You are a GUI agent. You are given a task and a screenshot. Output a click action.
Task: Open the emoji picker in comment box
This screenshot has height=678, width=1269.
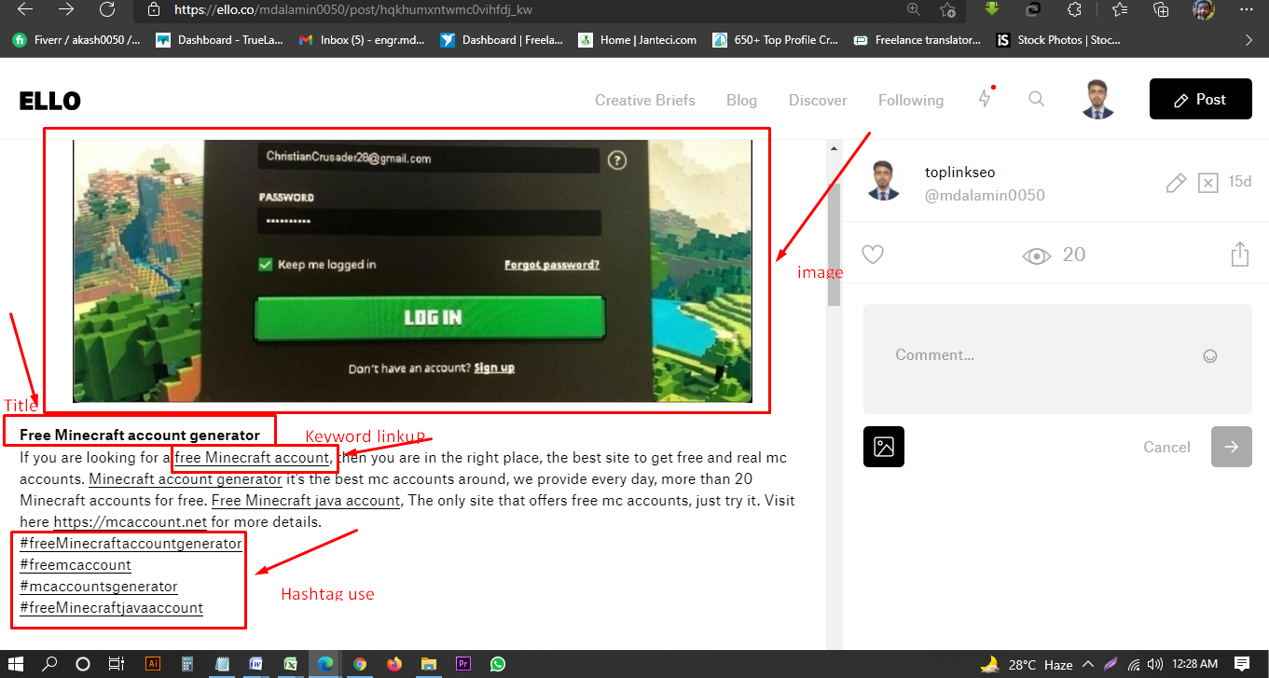coord(1210,355)
